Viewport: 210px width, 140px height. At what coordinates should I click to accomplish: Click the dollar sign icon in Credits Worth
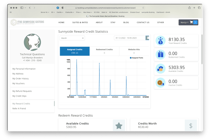(191, 126)
